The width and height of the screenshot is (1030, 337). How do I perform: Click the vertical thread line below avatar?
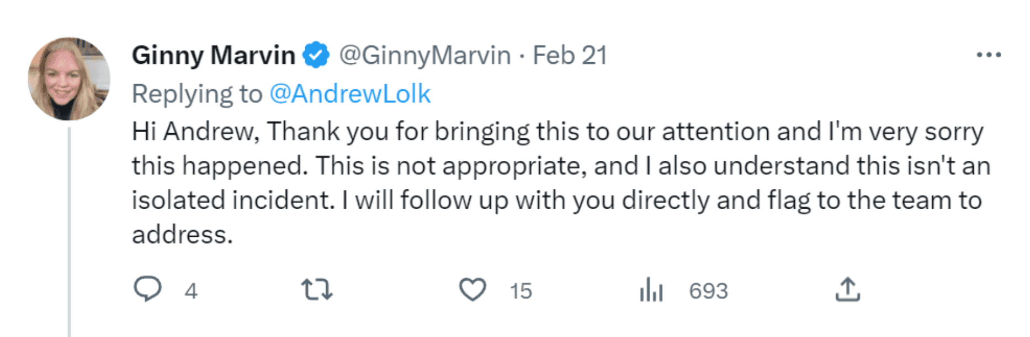tap(69, 231)
